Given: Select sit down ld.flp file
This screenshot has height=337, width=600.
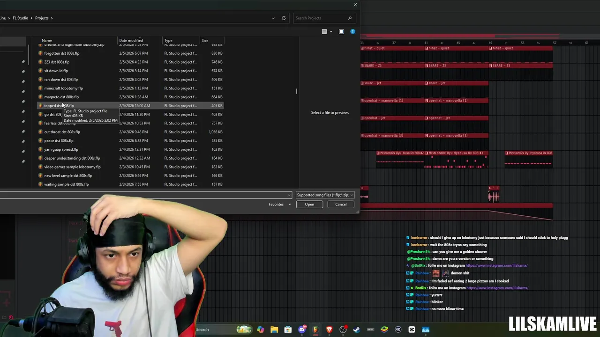Looking at the screenshot, I should pyautogui.click(x=130, y=71).
